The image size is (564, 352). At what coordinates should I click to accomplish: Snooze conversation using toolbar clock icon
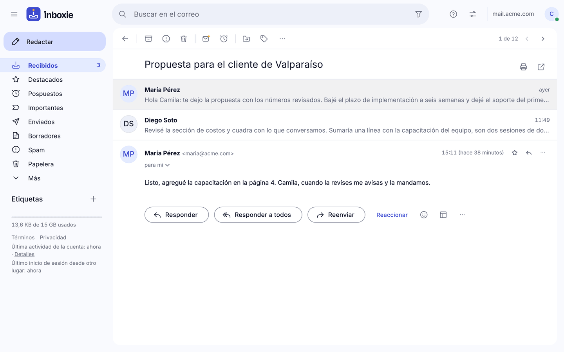coord(224,39)
